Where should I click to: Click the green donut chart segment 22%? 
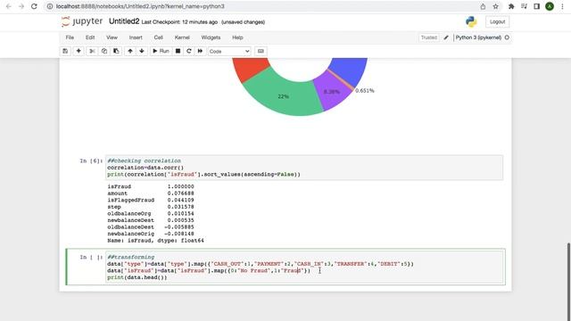284,95
